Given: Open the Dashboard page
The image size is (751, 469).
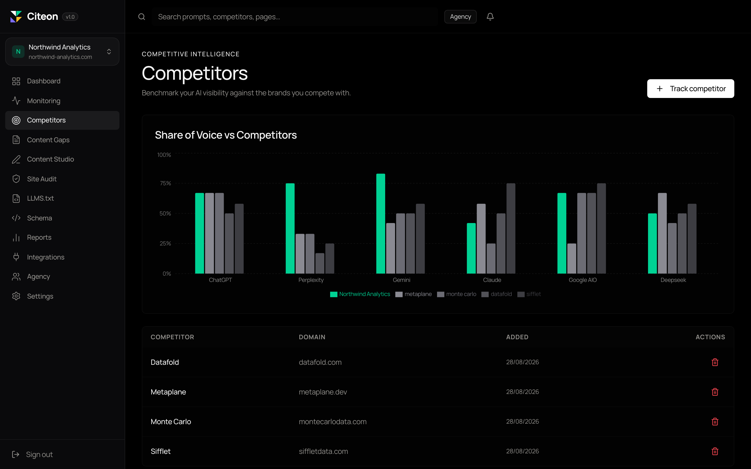Looking at the screenshot, I should 62,81.
